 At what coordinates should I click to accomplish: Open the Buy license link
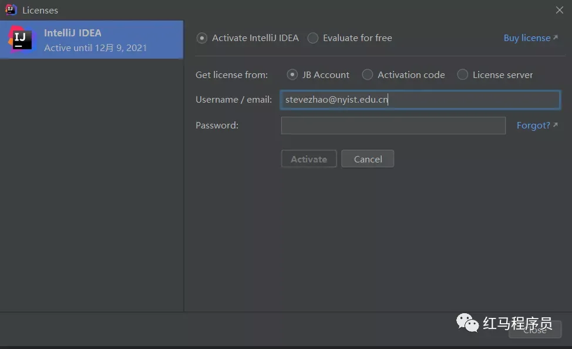(527, 38)
